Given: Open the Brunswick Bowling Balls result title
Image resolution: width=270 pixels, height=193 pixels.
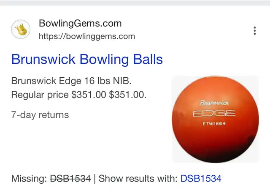Looking at the screenshot, I should (x=87, y=59).
